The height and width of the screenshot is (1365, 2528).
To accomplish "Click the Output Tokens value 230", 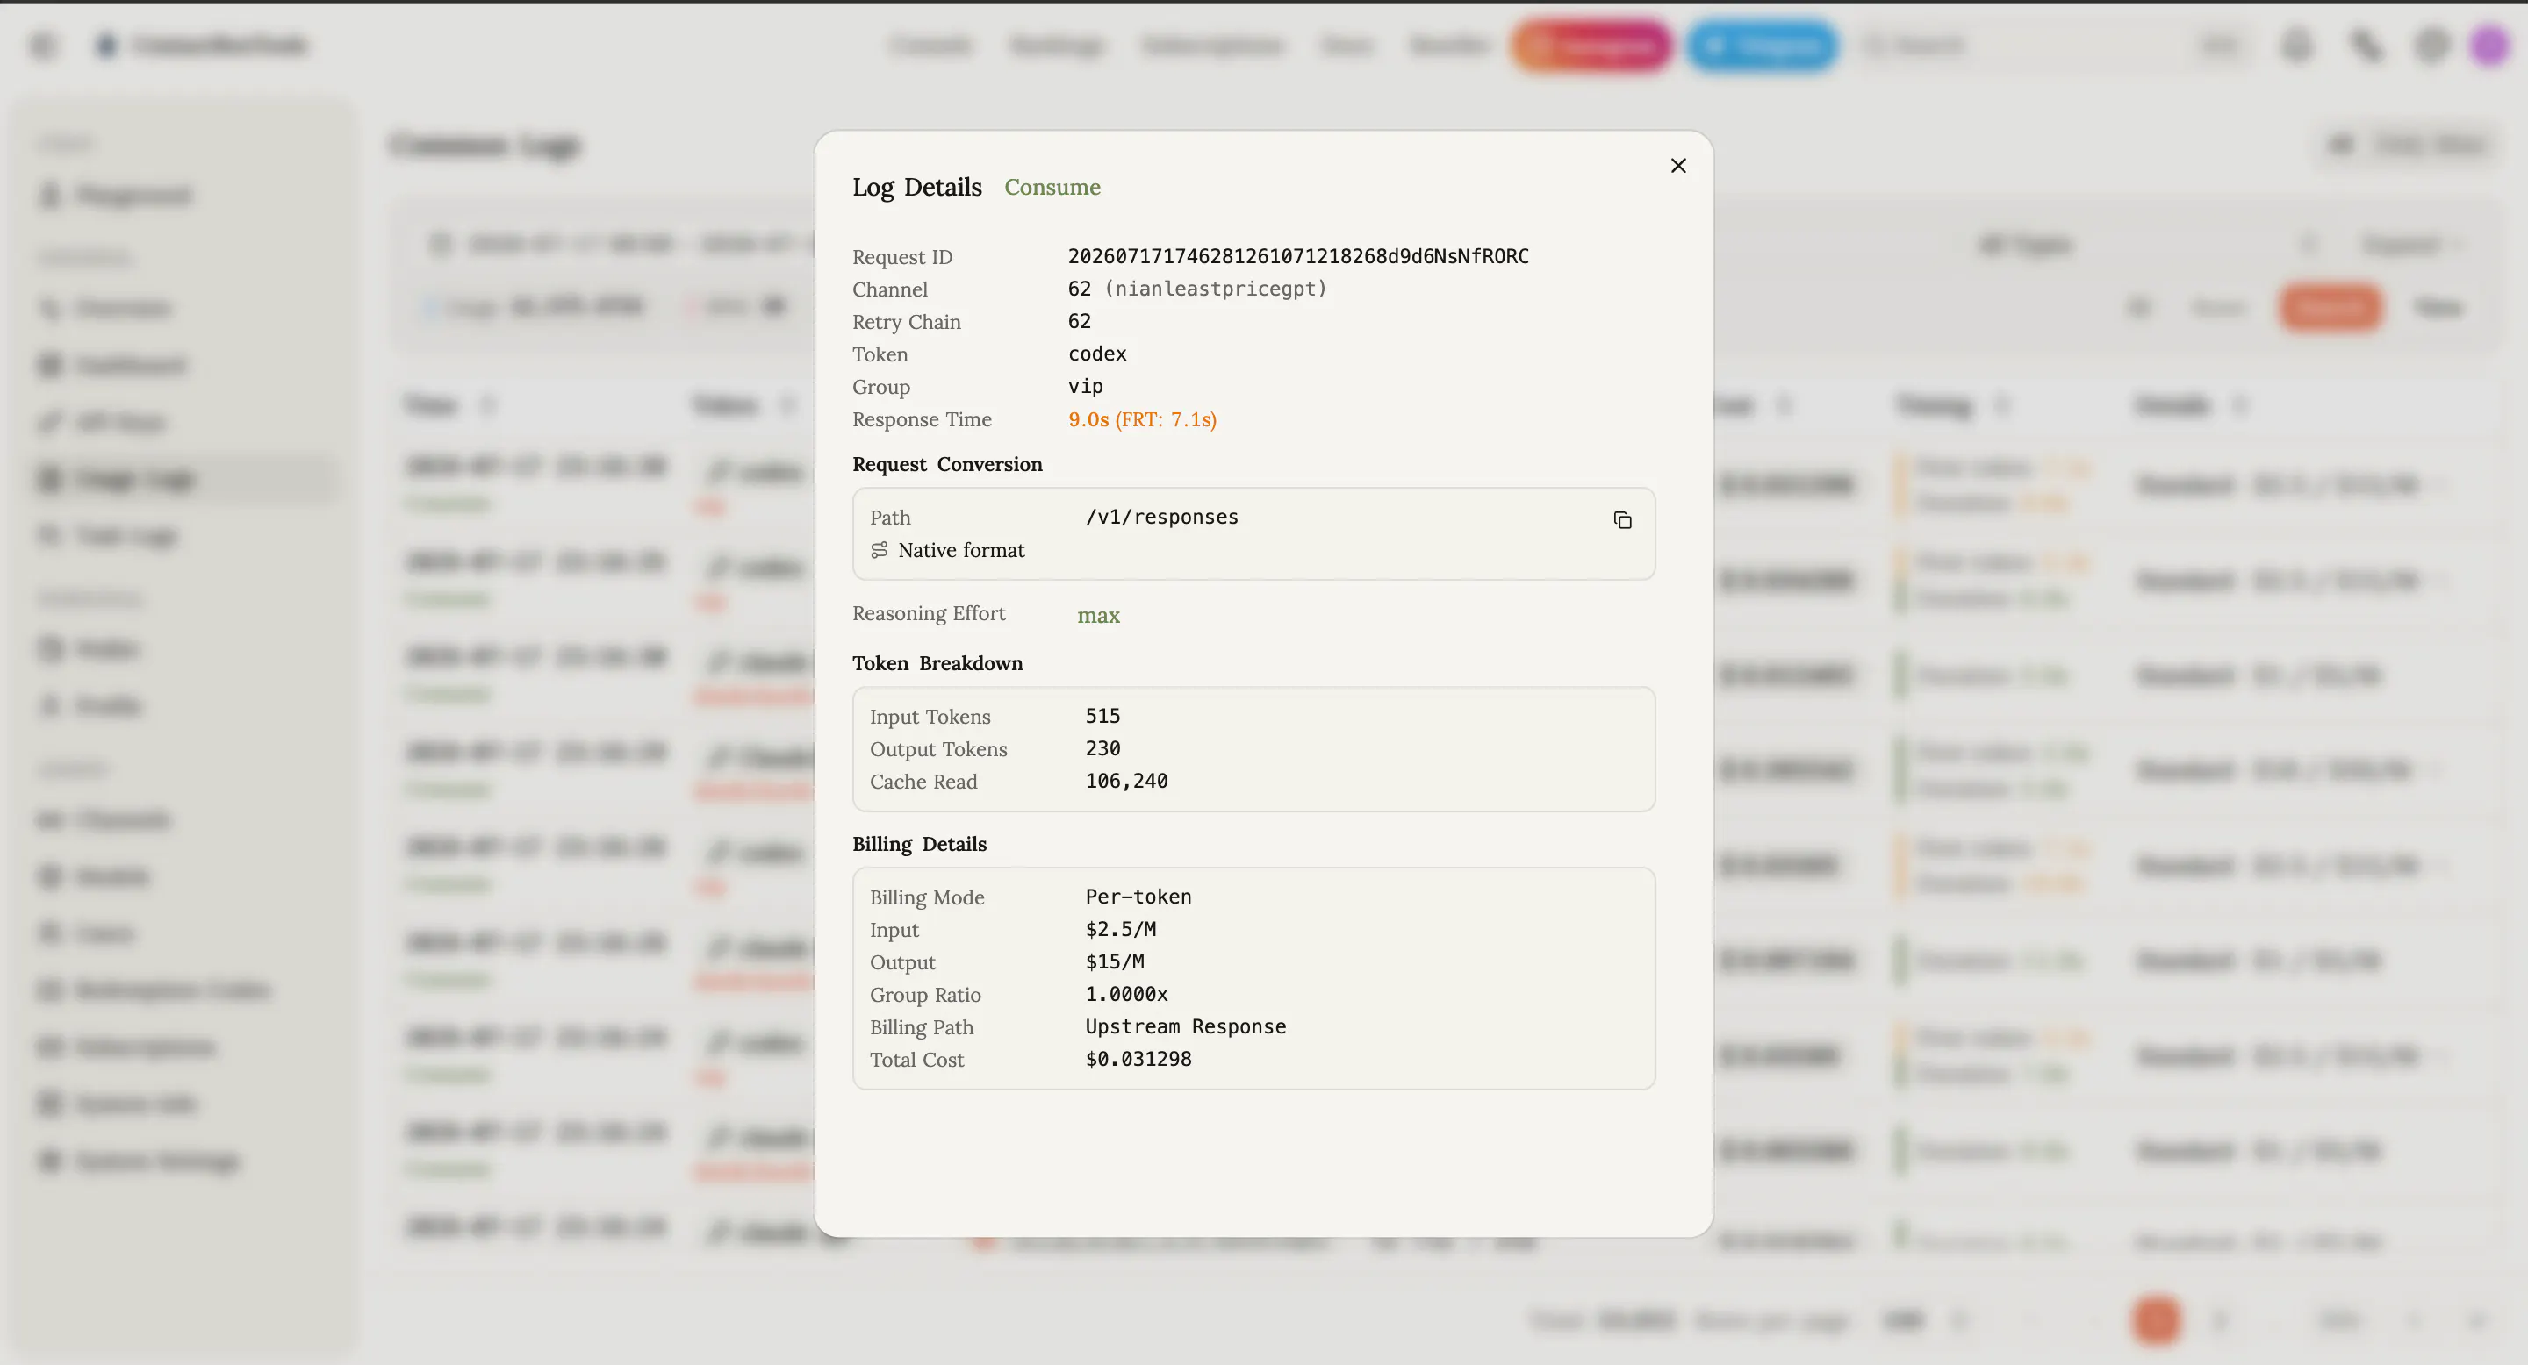I will click(1103, 748).
